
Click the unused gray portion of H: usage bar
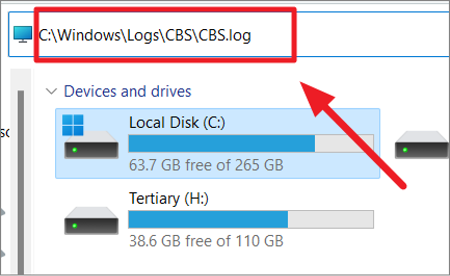pyautogui.click(x=330, y=219)
